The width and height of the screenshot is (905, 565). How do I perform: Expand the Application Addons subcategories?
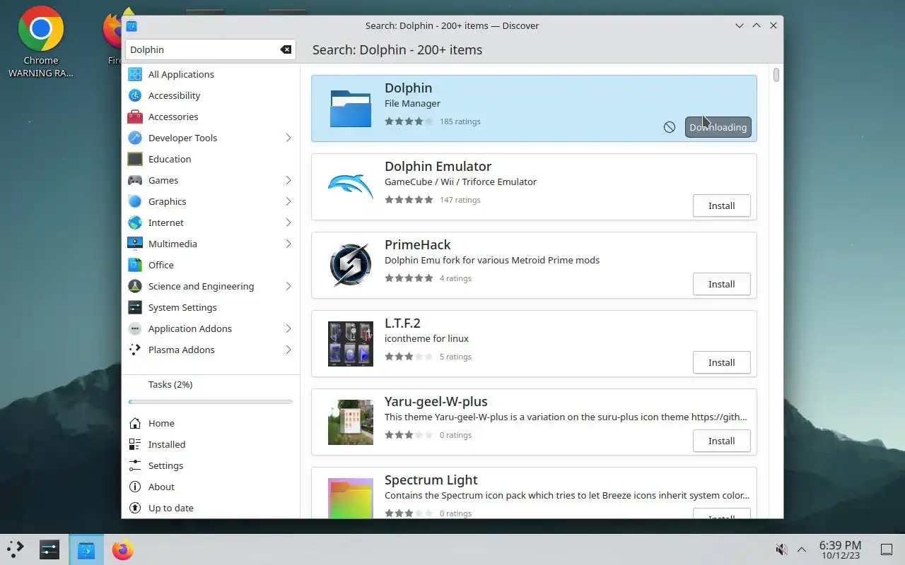pos(288,328)
